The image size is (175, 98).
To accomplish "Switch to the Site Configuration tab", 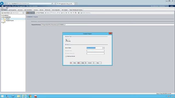I will click(56, 10).
